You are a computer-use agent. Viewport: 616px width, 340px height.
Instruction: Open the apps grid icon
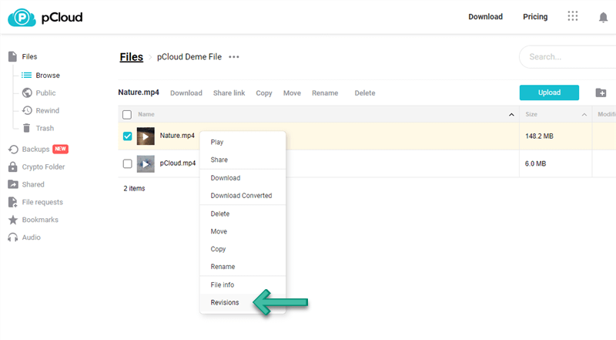[573, 16]
